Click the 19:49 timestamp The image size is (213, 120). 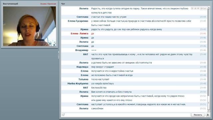pos(203,88)
